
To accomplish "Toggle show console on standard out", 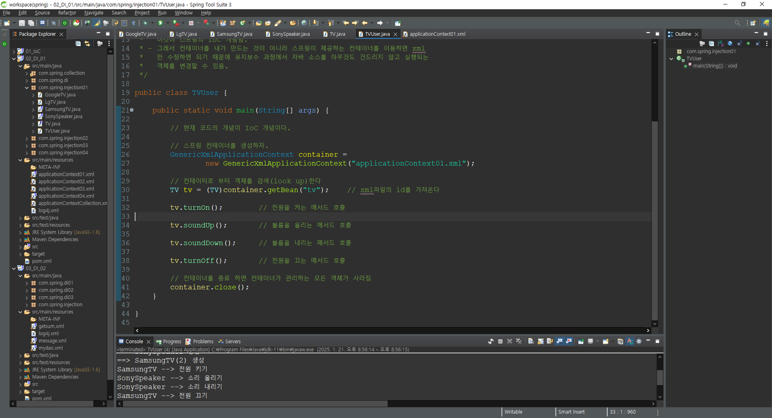I will [x=559, y=341].
